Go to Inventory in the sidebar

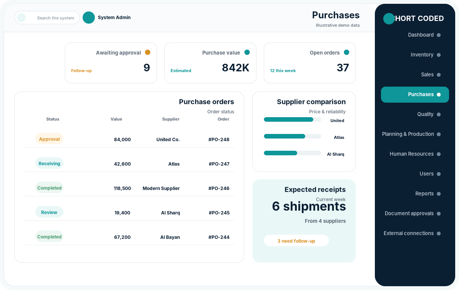415,55
